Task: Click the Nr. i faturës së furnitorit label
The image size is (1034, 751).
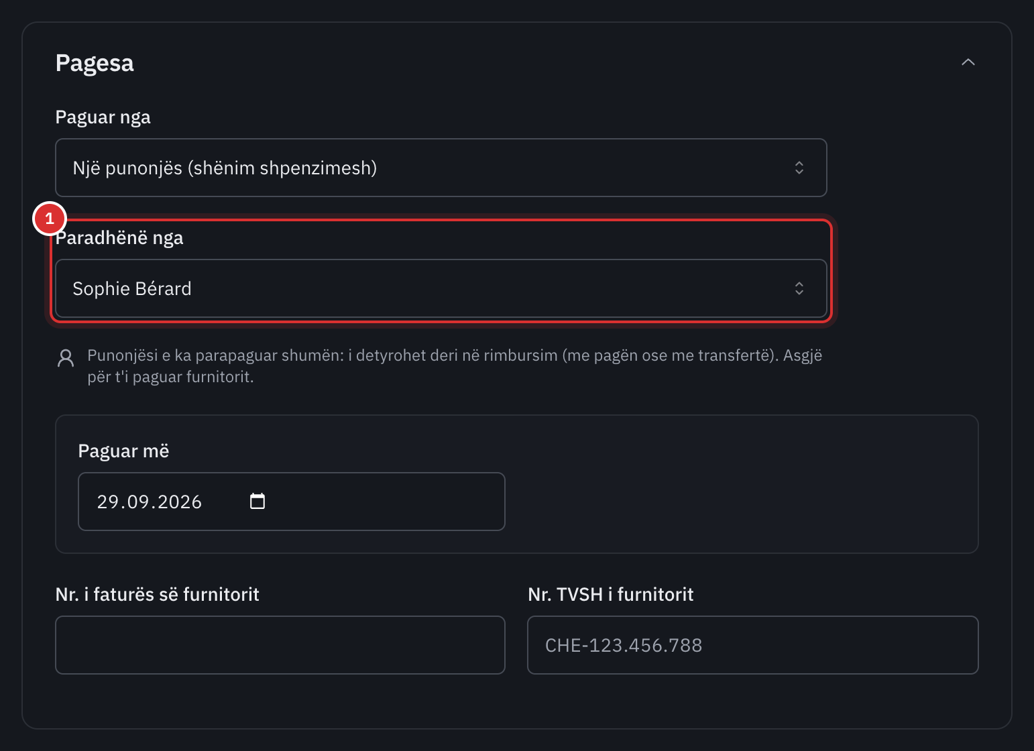Action: (157, 594)
